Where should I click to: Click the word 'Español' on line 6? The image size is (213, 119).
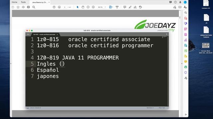pyautogui.click(x=48, y=70)
